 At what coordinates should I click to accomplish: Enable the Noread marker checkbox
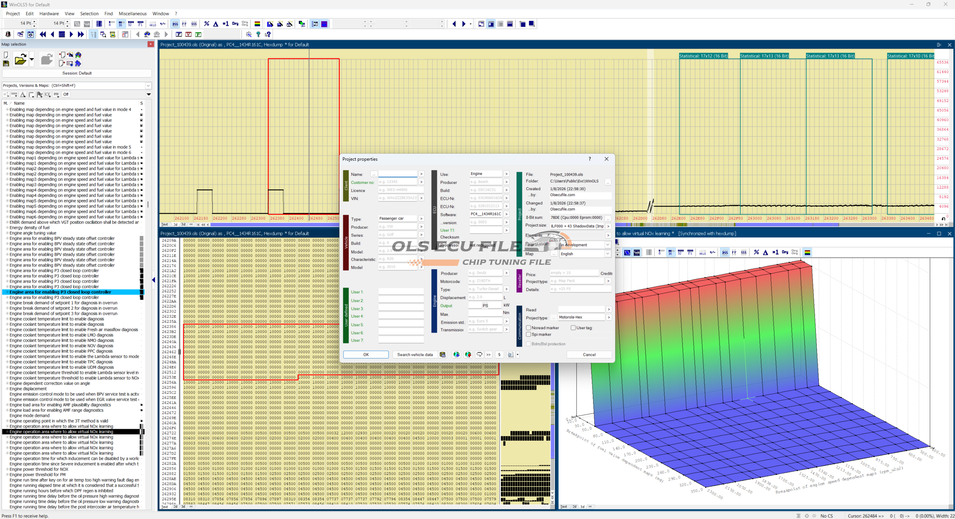point(529,328)
